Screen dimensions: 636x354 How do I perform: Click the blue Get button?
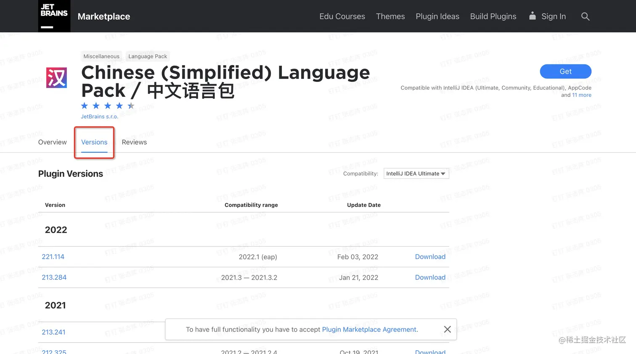(565, 72)
